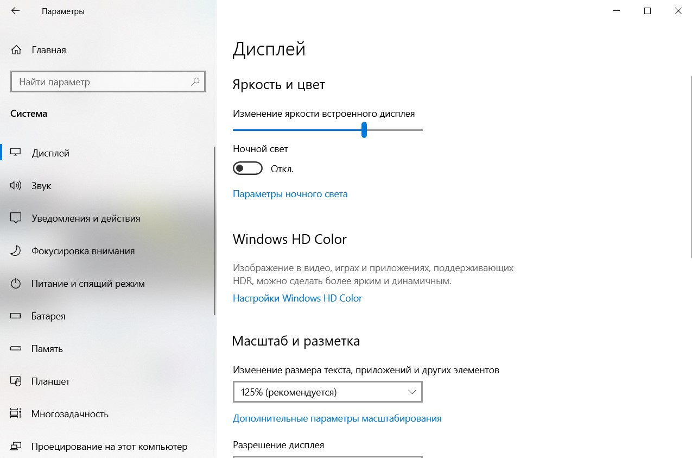Click the Система sidebar heading
Viewport: 692px width, 458px height.
(29, 114)
